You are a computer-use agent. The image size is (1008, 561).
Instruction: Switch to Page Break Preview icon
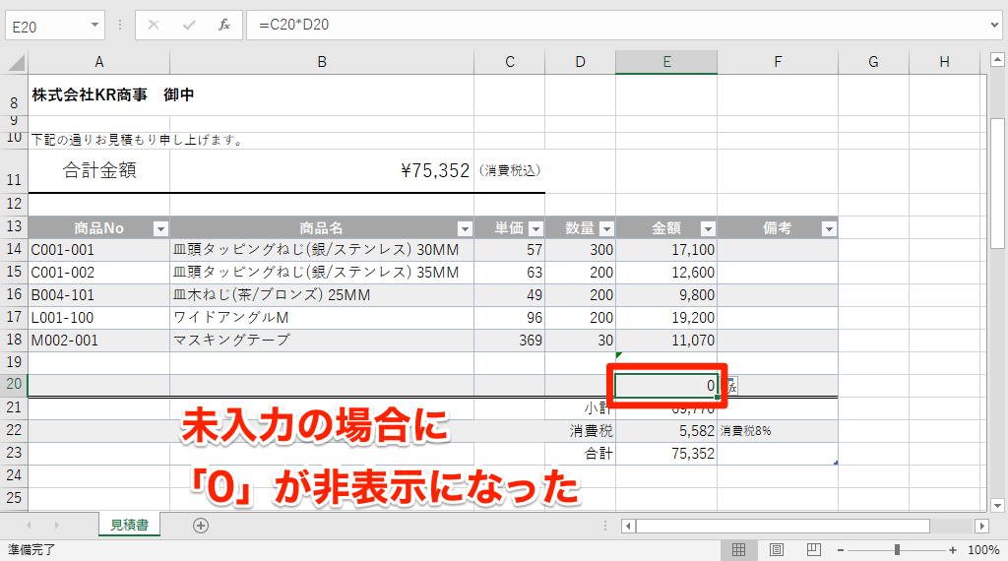[x=814, y=550]
